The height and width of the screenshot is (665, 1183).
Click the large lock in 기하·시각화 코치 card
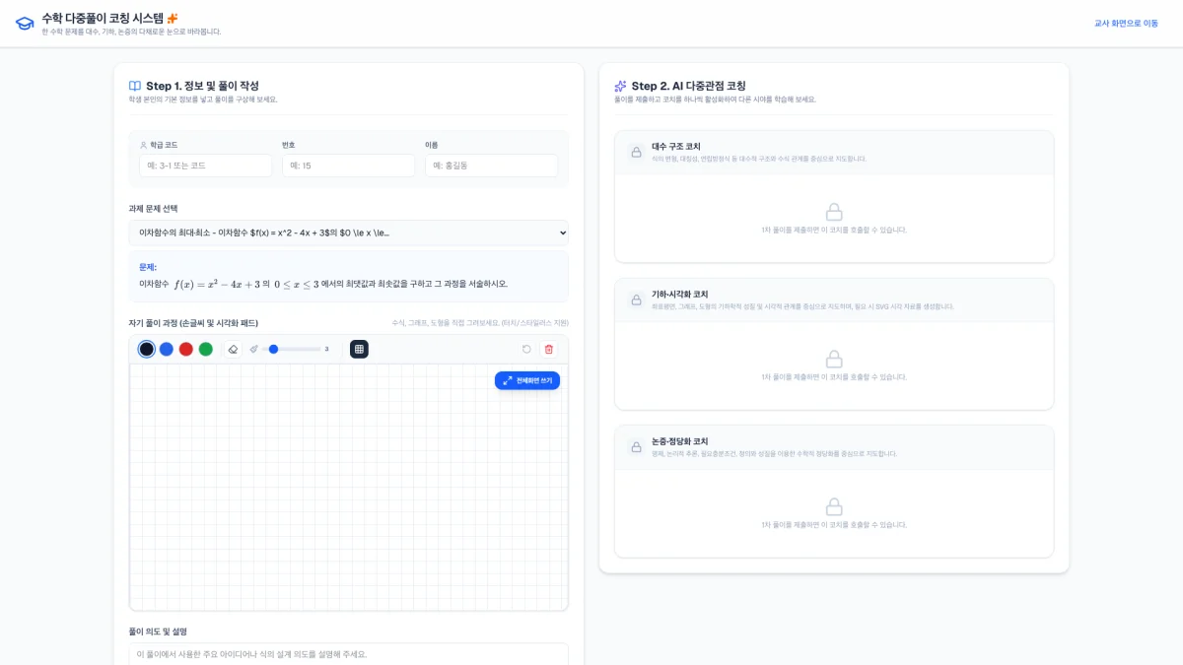[x=834, y=359]
